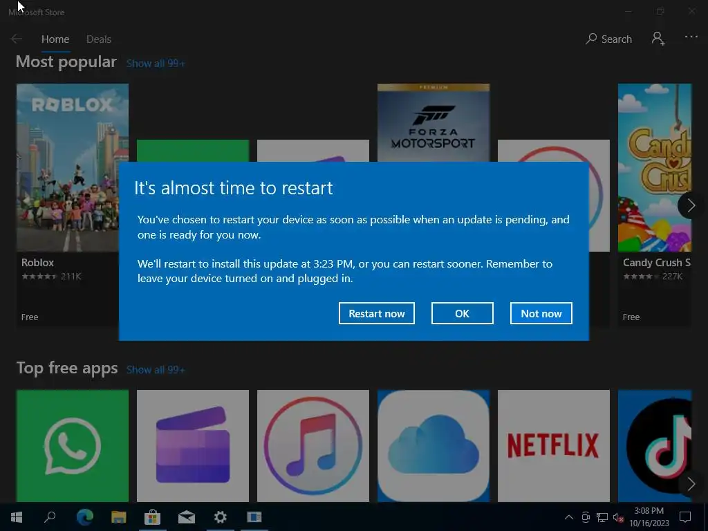Open the Forza Motorsport tile

tap(434, 122)
